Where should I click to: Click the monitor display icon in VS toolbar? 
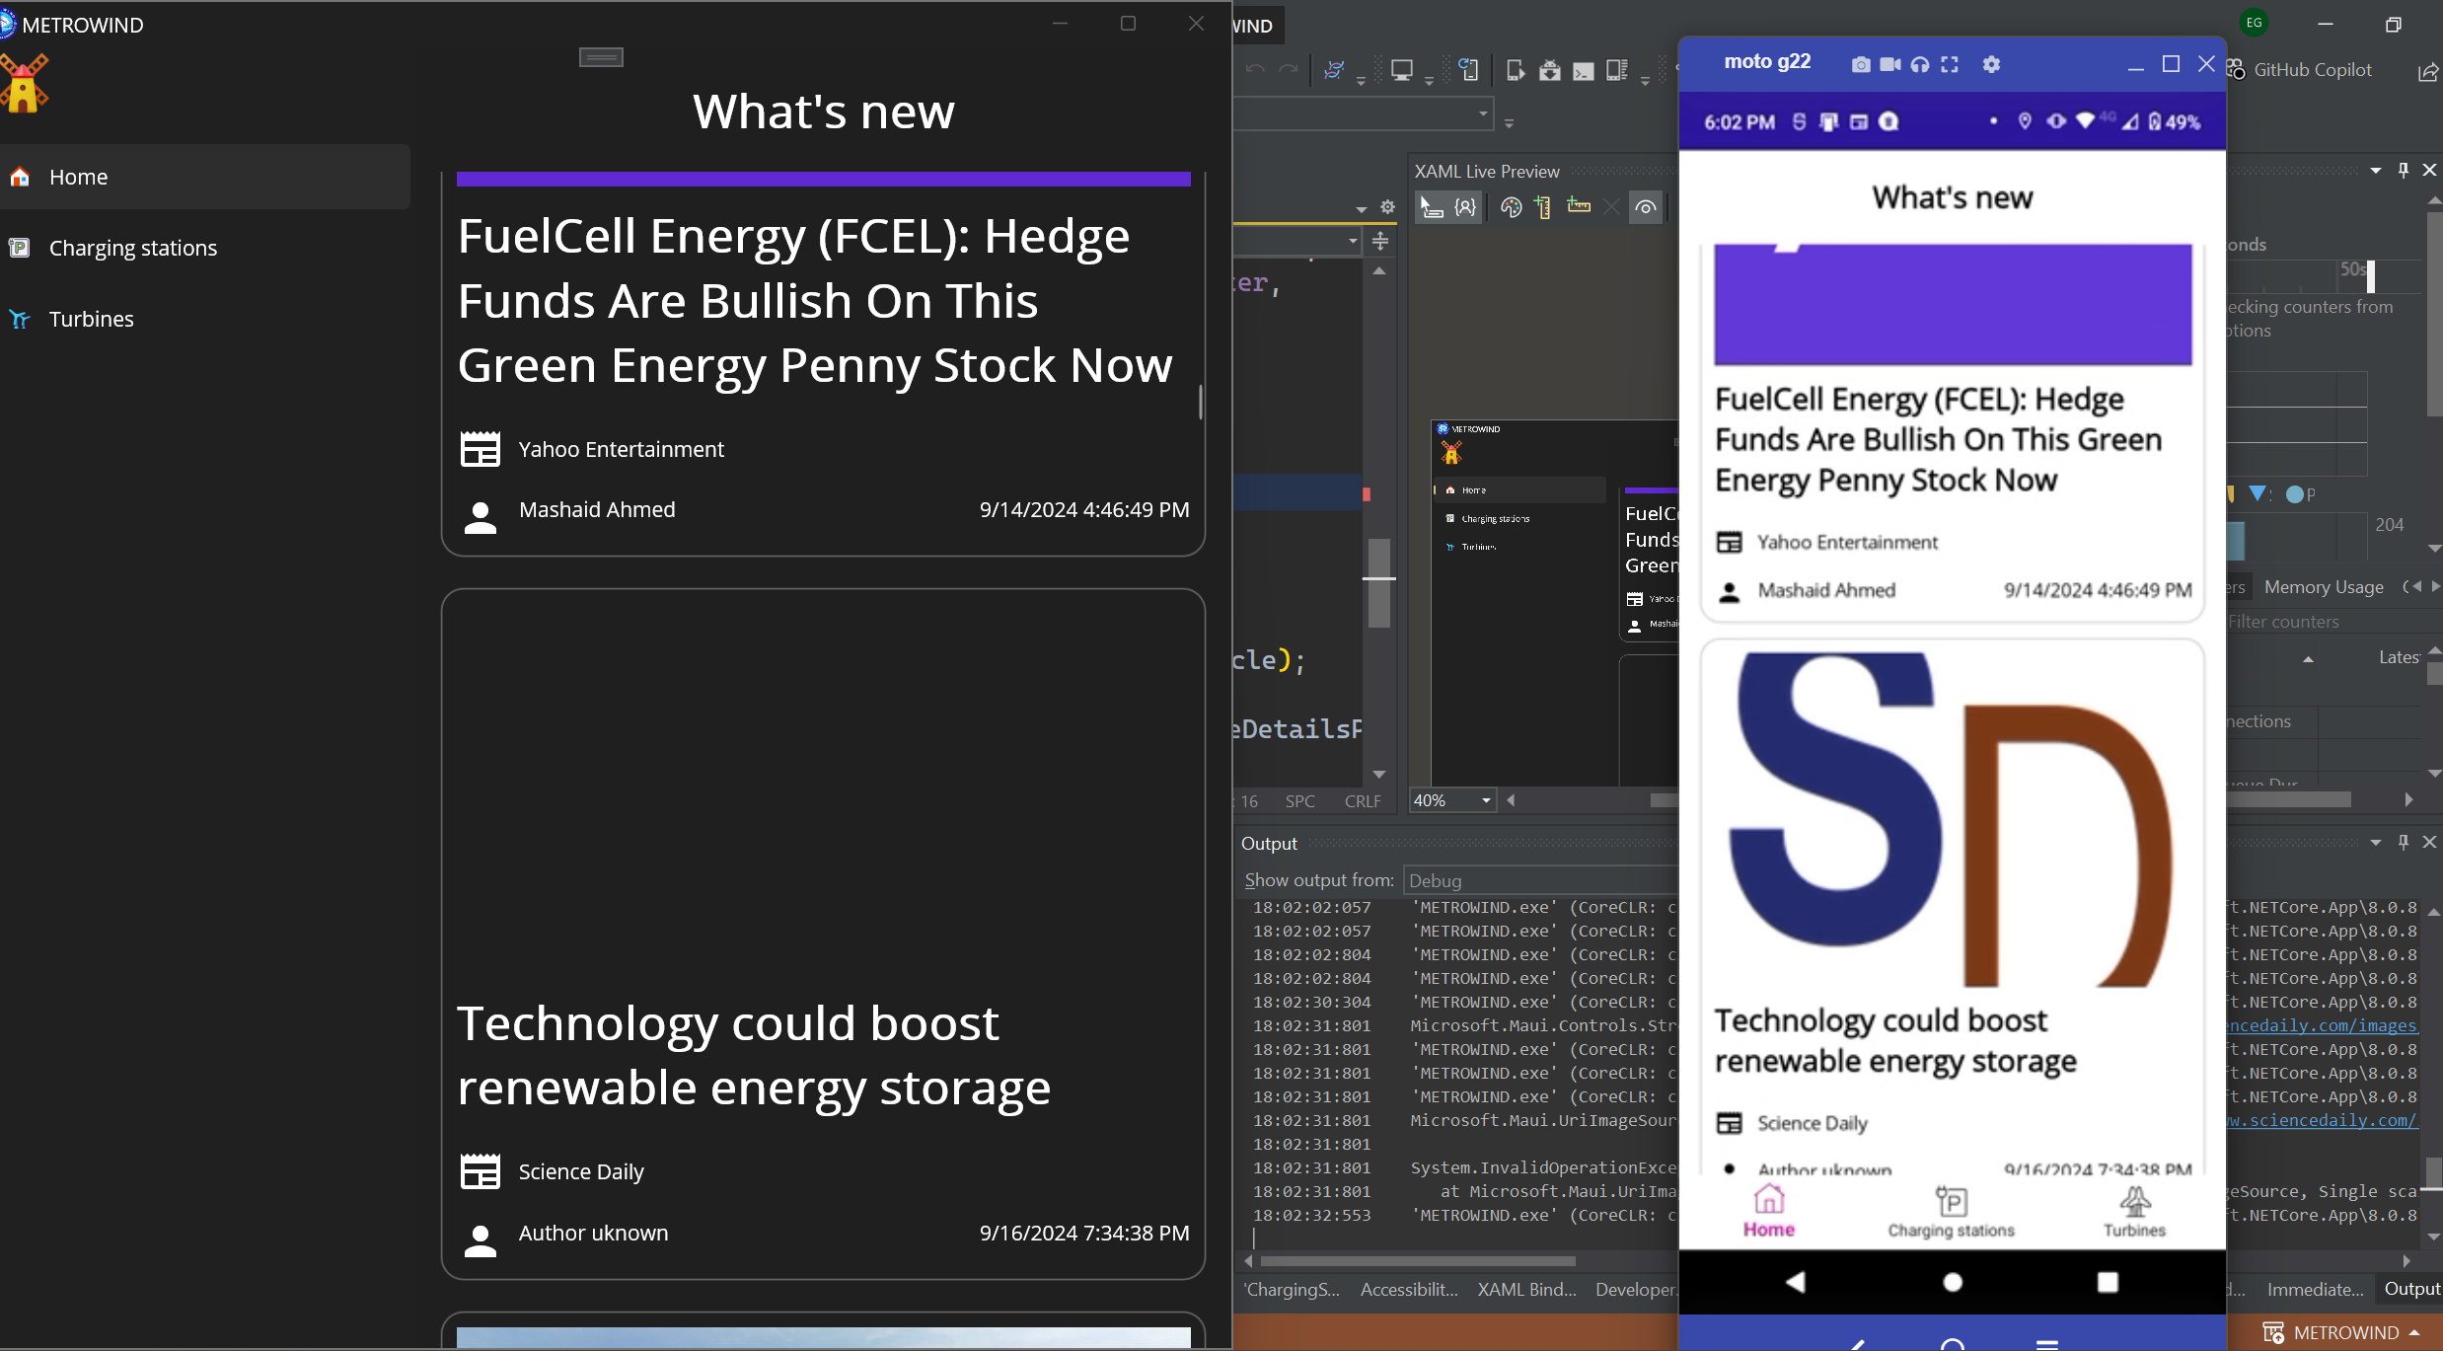click(x=1402, y=70)
